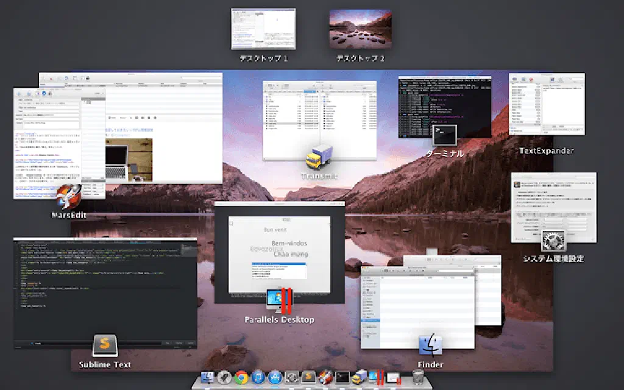Image resolution: width=624 pixels, height=390 pixels.
Task: Click MarsEdit icon in the Dock
Action: [x=325, y=378]
